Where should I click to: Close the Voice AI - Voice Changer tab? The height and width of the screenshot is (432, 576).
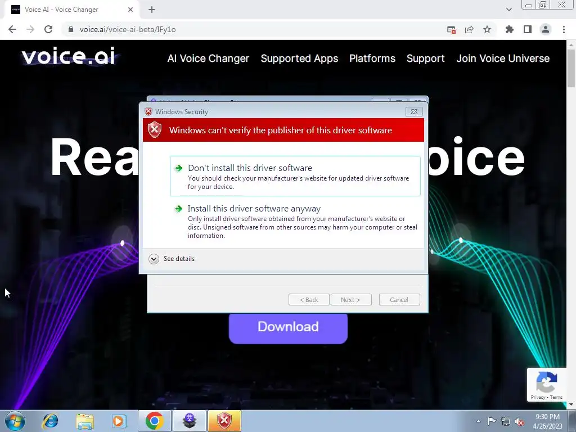click(x=130, y=10)
